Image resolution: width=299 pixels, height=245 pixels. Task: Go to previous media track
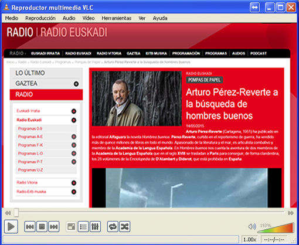[30, 227]
